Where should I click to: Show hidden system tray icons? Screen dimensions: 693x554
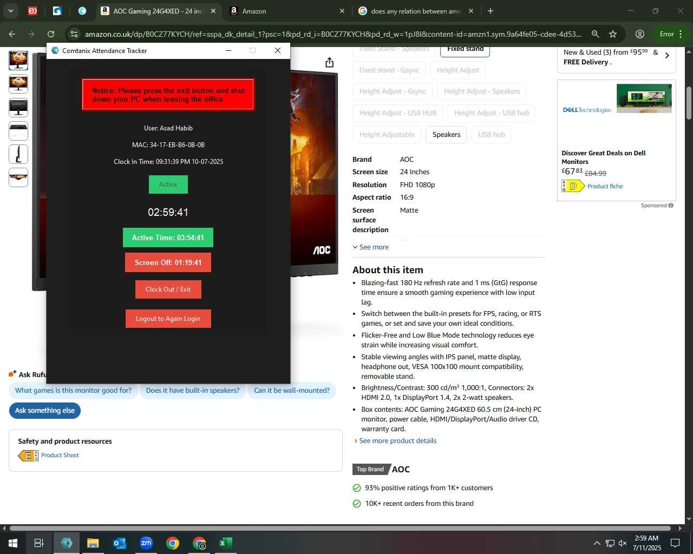point(597,543)
